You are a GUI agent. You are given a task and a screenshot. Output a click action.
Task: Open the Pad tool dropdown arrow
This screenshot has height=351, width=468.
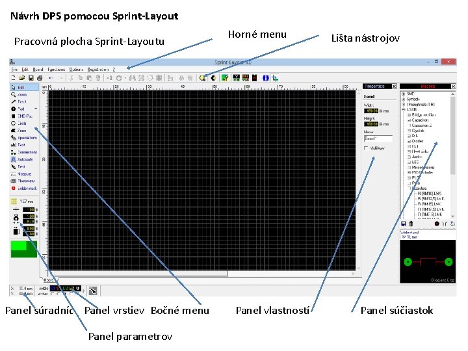pyautogui.click(x=36, y=109)
